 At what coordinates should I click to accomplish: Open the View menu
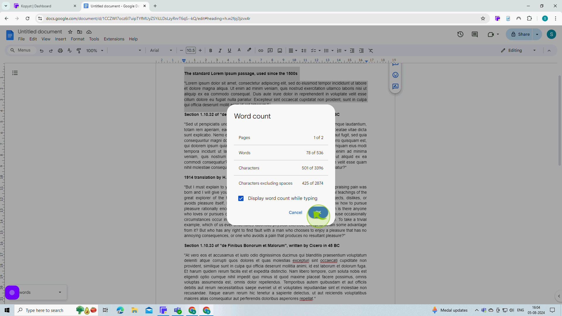pyautogui.click(x=46, y=39)
